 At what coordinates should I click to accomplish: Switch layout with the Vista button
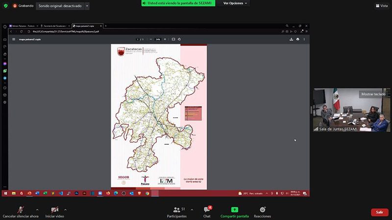coord(382,6)
